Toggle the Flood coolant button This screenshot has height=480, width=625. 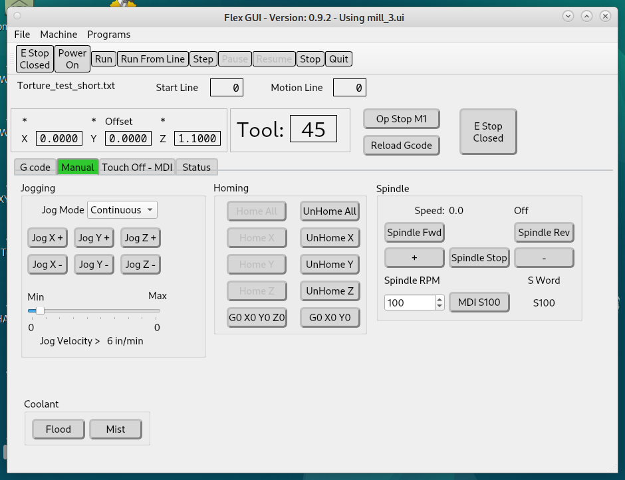click(x=59, y=429)
